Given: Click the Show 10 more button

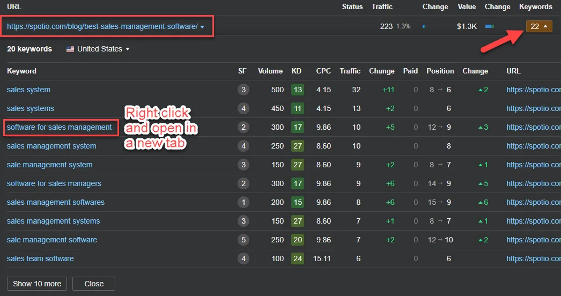Looking at the screenshot, I should [x=37, y=284].
